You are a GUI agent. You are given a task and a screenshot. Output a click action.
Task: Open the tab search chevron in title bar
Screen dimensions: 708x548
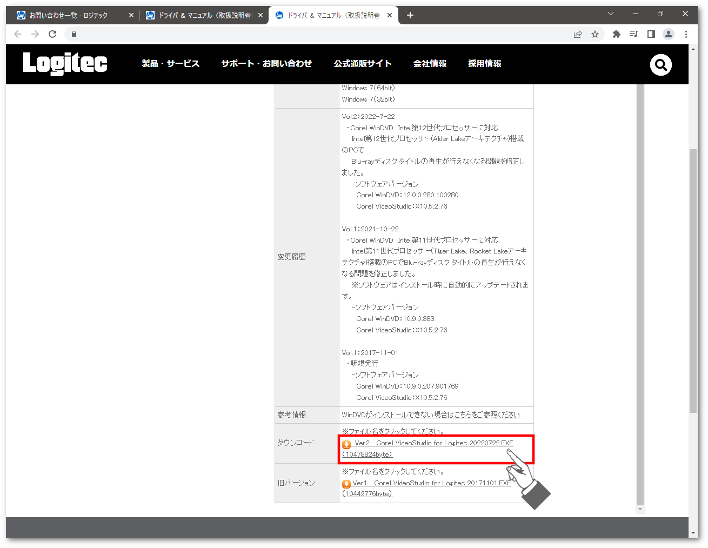pos(611,14)
